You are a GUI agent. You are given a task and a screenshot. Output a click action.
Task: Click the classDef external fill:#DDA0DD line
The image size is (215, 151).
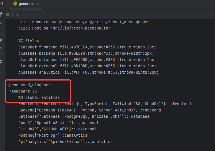[87, 66]
